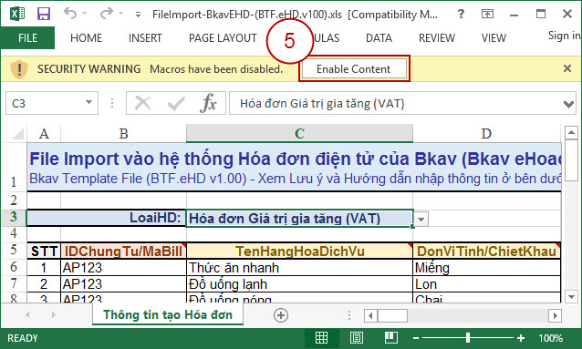Dismiss the security warning bar
Image resolution: width=582 pixels, height=349 pixels.
(567, 68)
